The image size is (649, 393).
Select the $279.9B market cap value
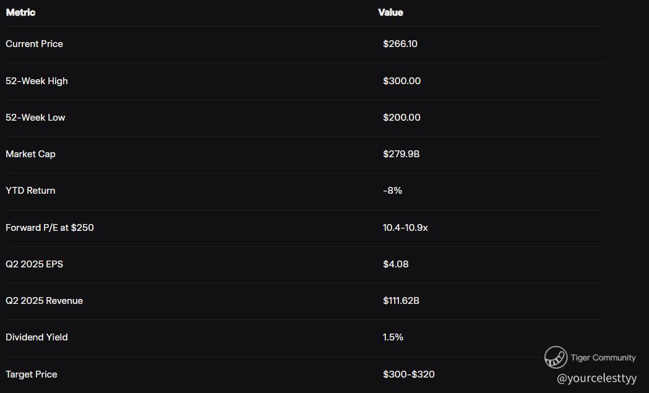401,154
